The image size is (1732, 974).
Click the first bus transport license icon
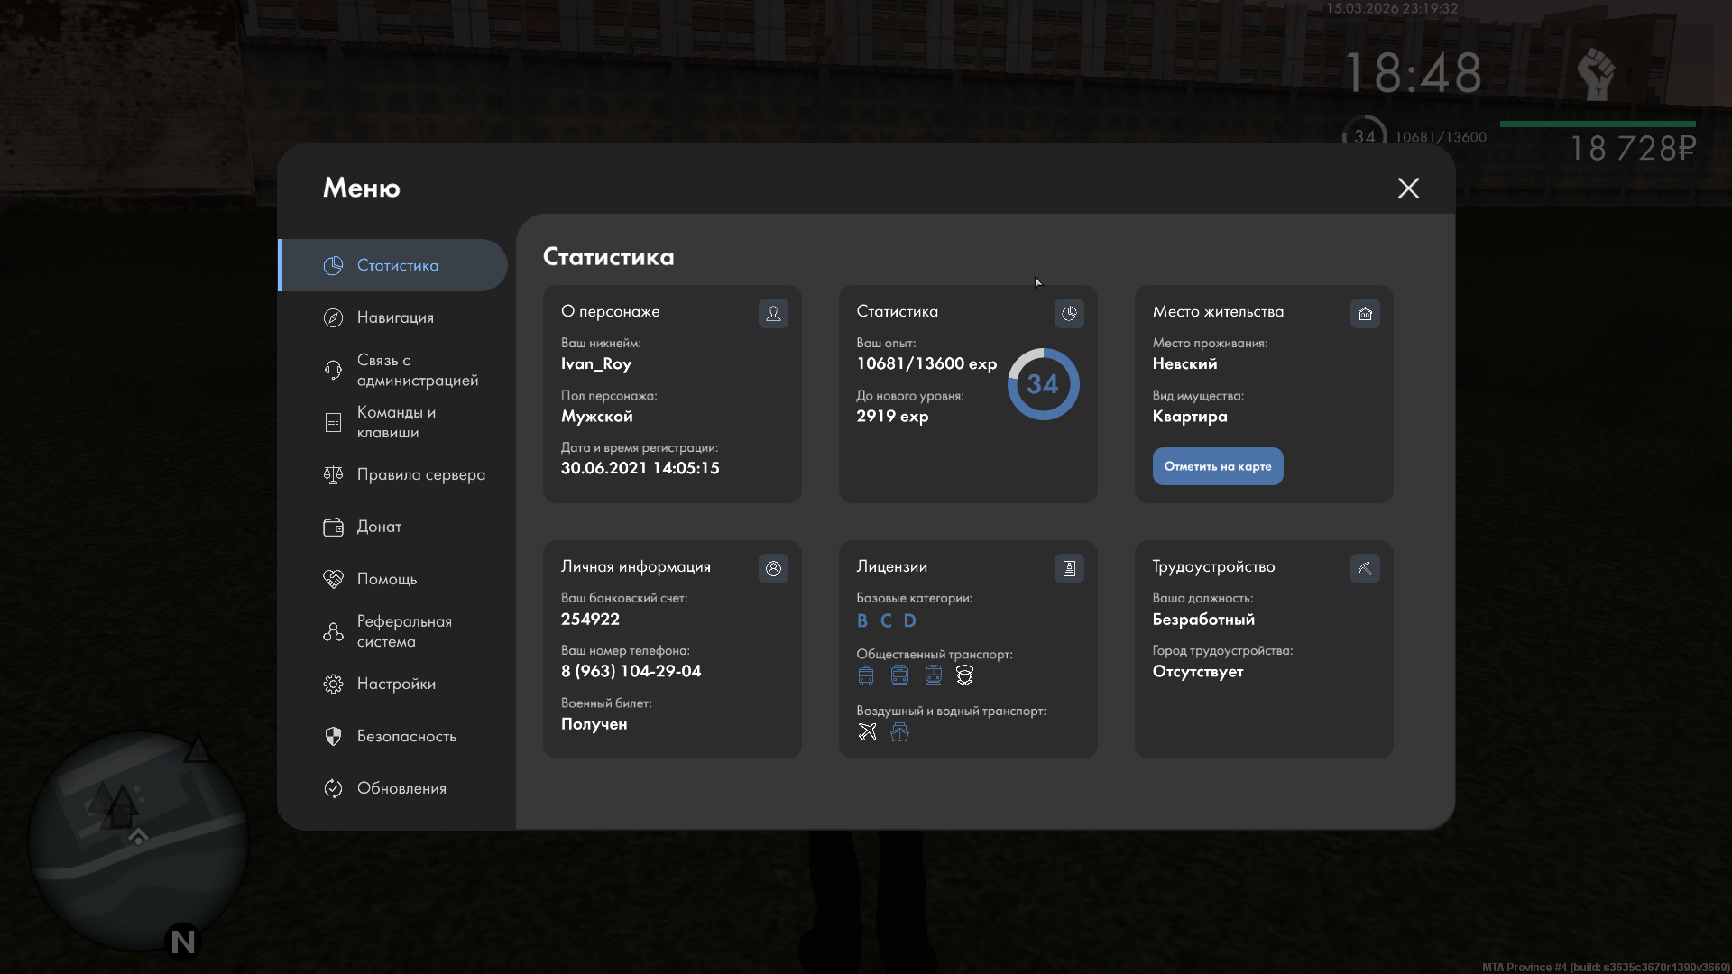tap(866, 675)
